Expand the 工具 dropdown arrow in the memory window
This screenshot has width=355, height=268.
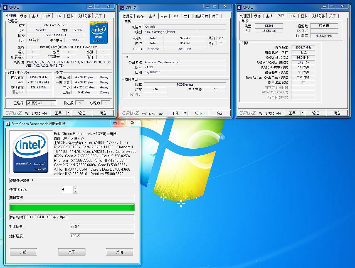coord(302,113)
